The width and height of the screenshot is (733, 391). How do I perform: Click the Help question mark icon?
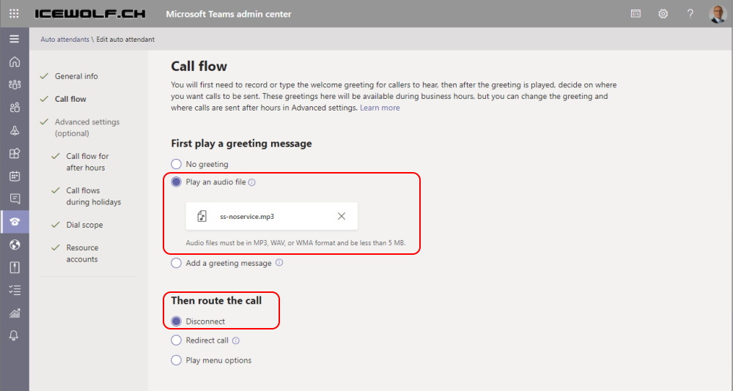(x=690, y=14)
